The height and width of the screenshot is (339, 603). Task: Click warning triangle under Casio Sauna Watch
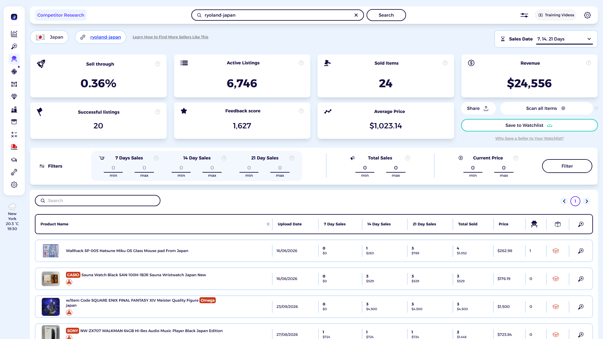click(69, 282)
